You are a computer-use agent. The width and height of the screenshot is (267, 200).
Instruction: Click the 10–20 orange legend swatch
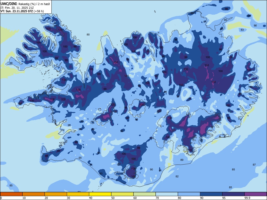34,194
